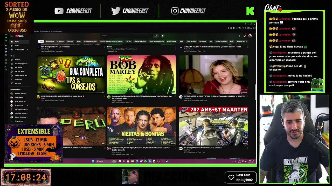Show hidden system tray icons chevron
The image size is (332, 186).
tap(233, 161)
